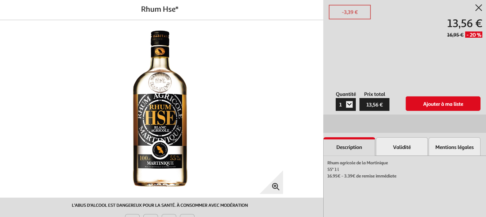Select the Rhum Hse* product title

[160, 9]
